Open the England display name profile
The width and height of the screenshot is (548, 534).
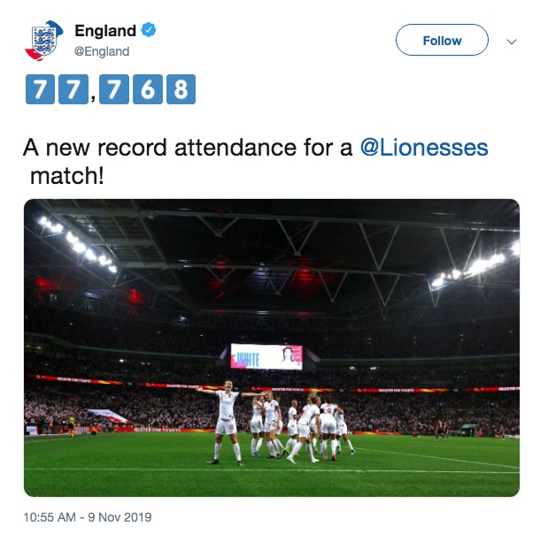click(x=105, y=32)
